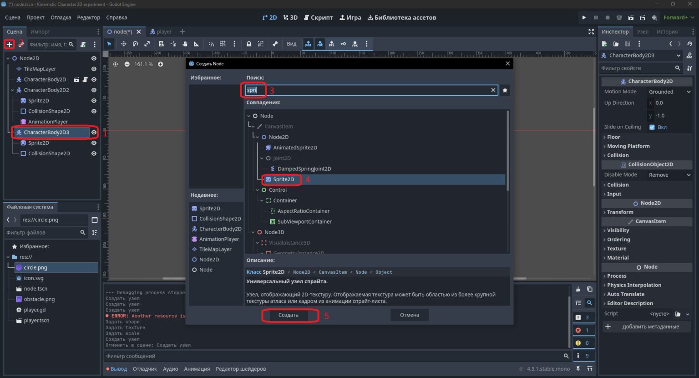Switch to the Скрипт workspace
Image resolution: width=699 pixels, height=378 pixels.
[x=318, y=18]
